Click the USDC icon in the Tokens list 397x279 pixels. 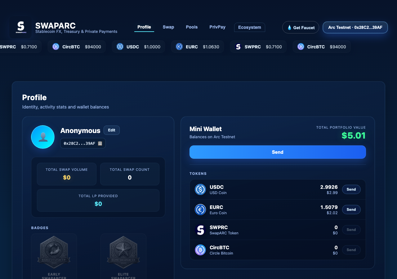[200, 189]
